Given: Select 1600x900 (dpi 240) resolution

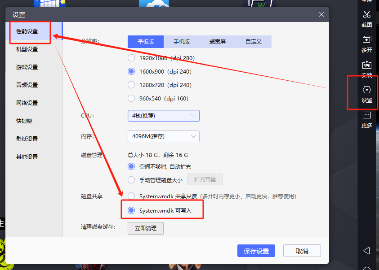Looking at the screenshot, I should click(131, 72).
